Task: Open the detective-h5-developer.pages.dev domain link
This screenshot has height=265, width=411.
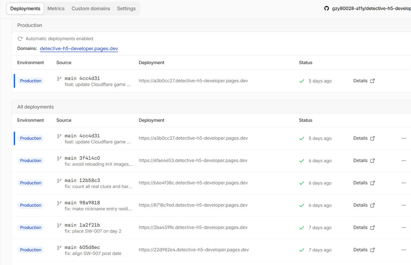Action: coord(79,48)
